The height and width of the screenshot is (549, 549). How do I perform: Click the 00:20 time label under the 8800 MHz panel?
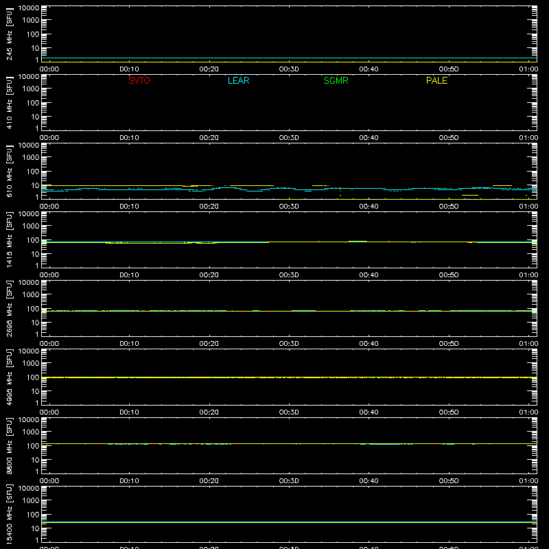(209, 481)
